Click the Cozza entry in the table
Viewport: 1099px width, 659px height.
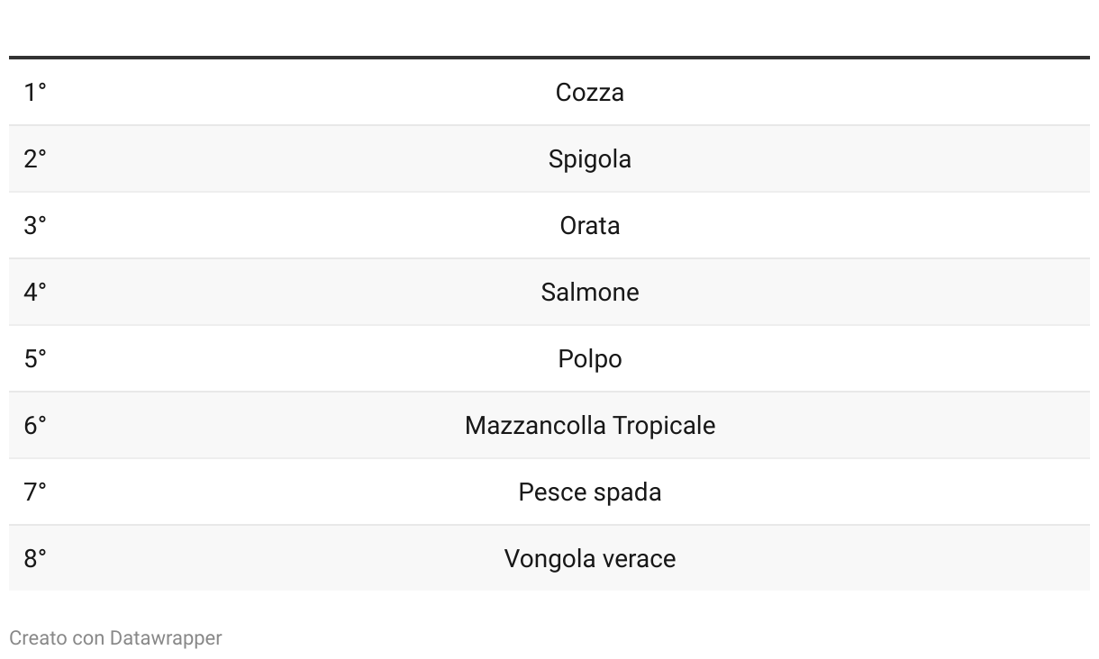[x=589, y=93]
